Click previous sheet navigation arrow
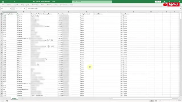The width and height of the screenshot is (182, 102). (3, 98)
